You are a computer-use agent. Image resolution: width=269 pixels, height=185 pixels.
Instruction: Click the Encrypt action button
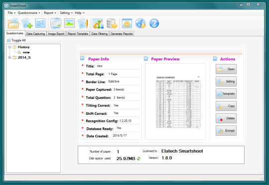coord(226,130)
